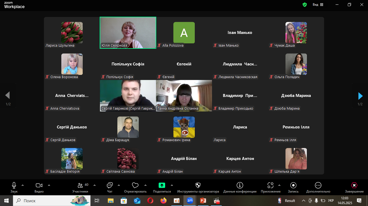Click the Отреагировать reactions heart icon
The width and height of the screenshot is (368, 206).
(135, 186)
